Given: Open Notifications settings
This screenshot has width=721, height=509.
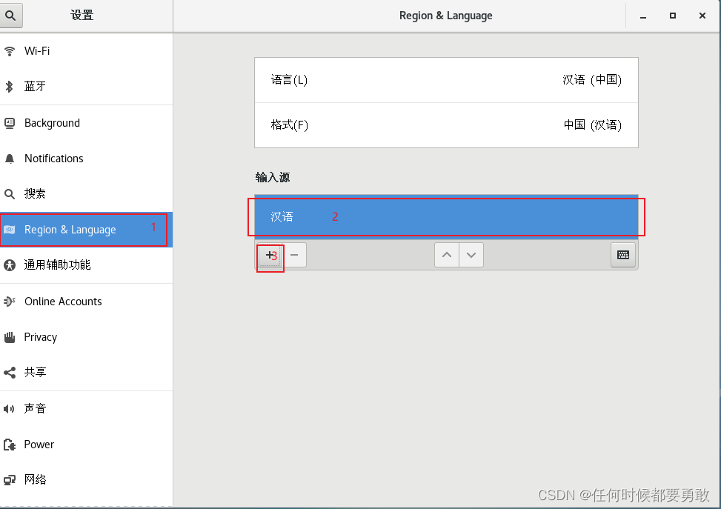Looking at the screenshot, I should [87, 158].
